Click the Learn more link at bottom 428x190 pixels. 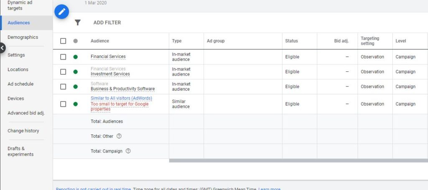(x=269, y=189)
